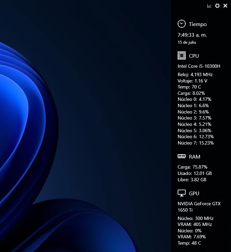The image size is (231, 252).
Task: Click Voltaje: 1.16 V row
Action: (192, 81)
